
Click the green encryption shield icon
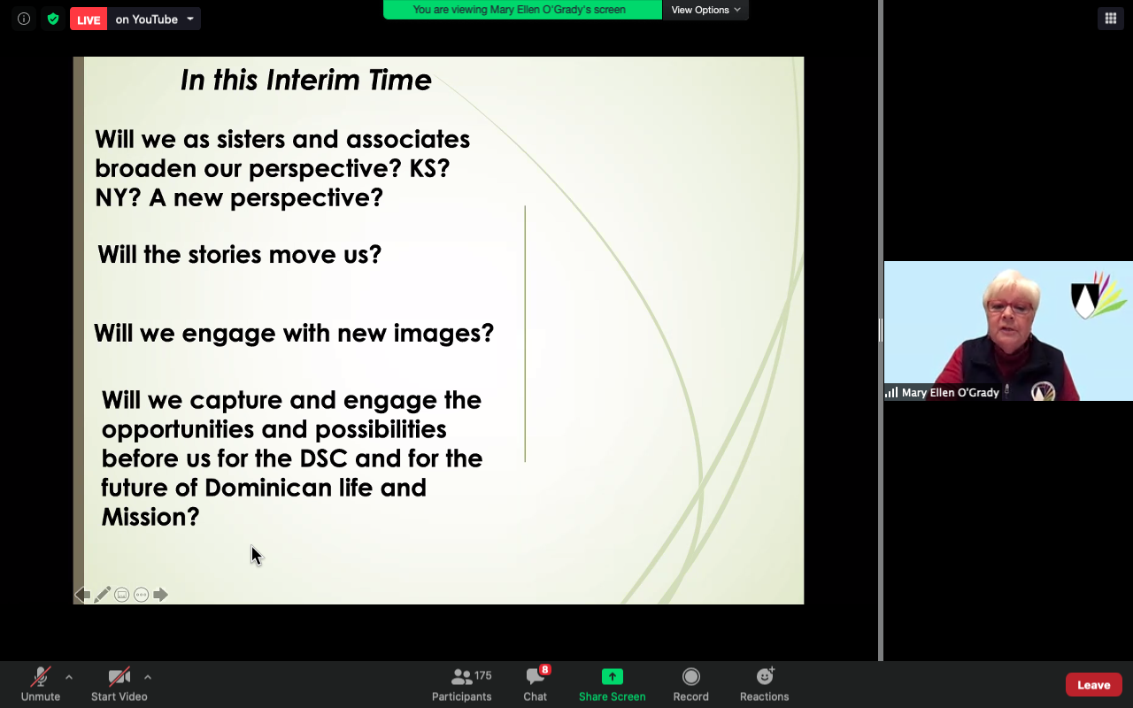[53, 19]
